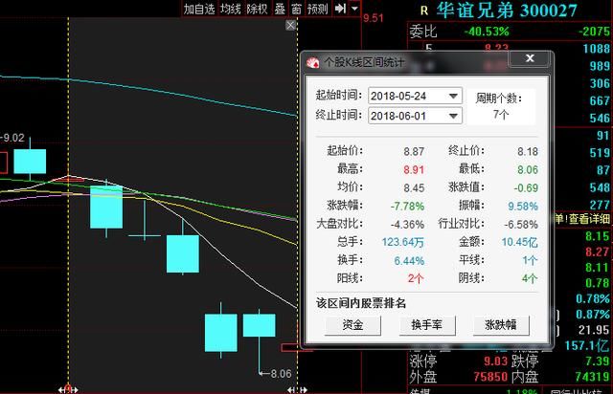Click the left range marker on chart bottom
The height and width of the screenshot is (394, 613).
coord(68,389)
